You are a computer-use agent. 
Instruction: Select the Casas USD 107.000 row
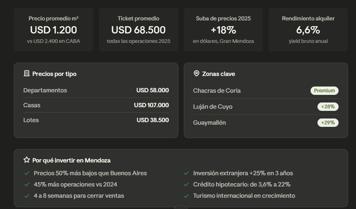tap(96, 105)
